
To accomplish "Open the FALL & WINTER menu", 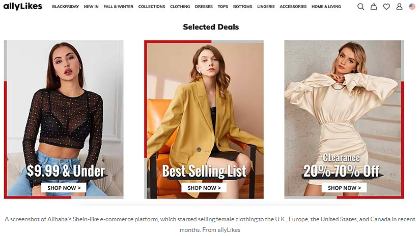I will 119,7.
